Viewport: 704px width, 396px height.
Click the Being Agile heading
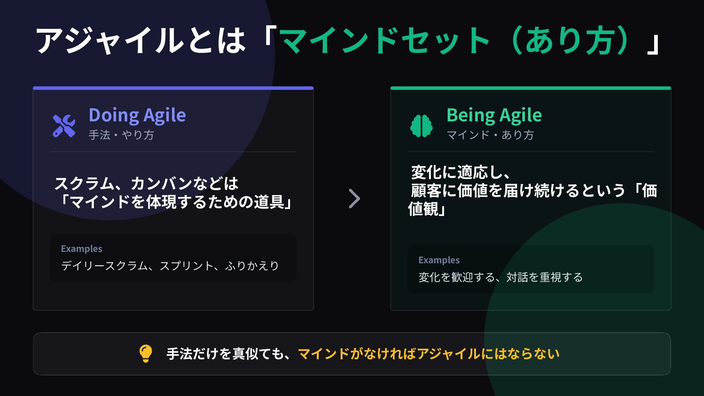click(x=494, y=115)
